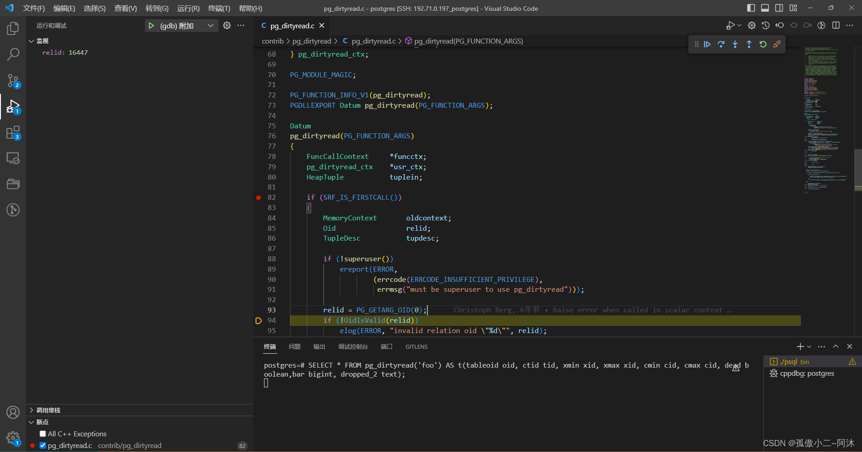862x452 pixels.
Task: Open the Search view in activity bar
Action: [13, 54]
